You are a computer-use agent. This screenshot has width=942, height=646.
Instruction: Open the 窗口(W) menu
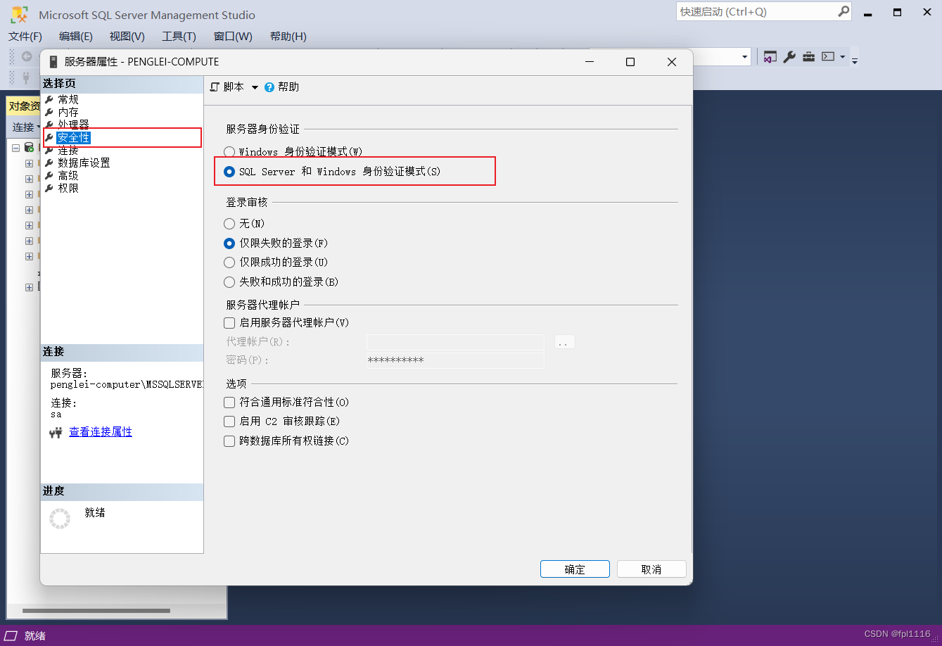(x=232, y=36)
